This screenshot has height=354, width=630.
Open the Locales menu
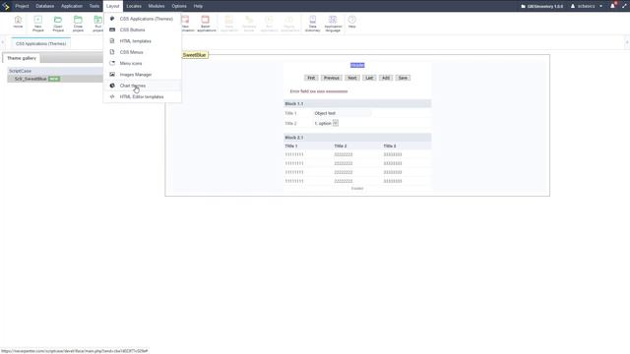click(134, 6)
